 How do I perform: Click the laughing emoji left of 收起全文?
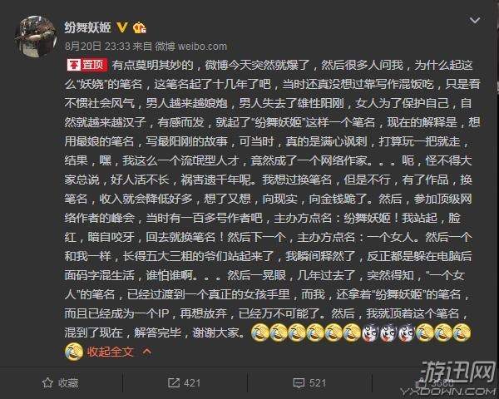(74, 352)
